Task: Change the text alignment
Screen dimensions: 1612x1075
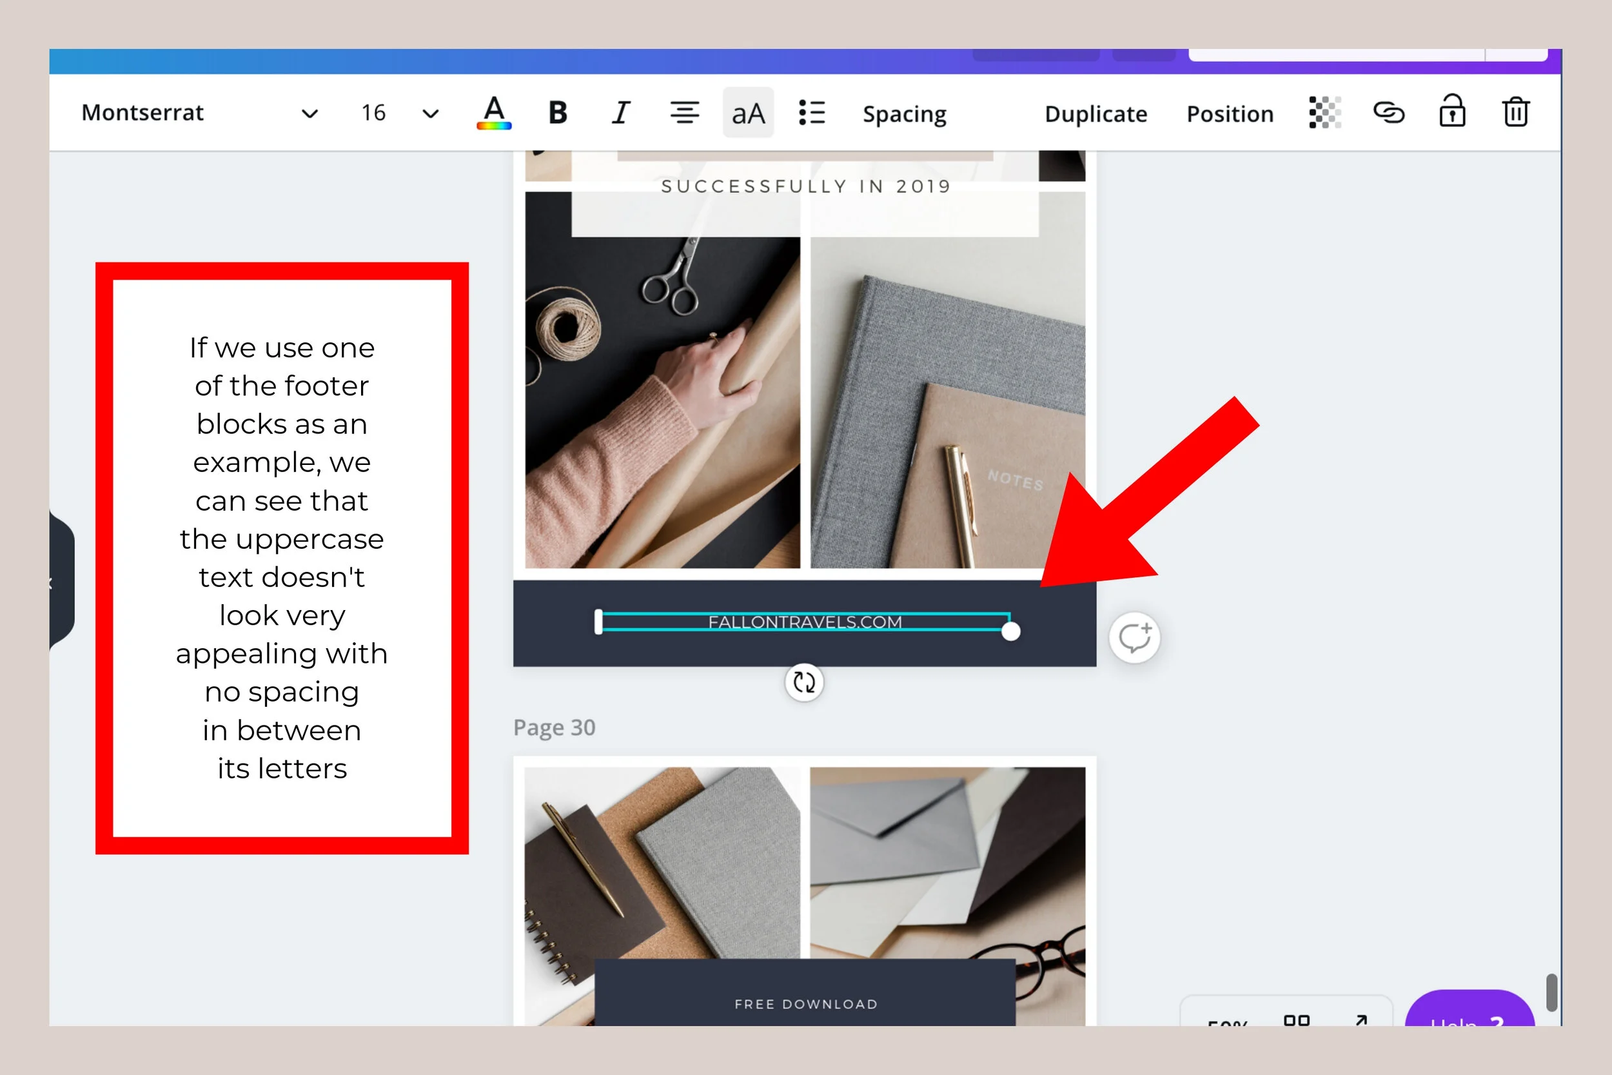Action: coord(685,113)
